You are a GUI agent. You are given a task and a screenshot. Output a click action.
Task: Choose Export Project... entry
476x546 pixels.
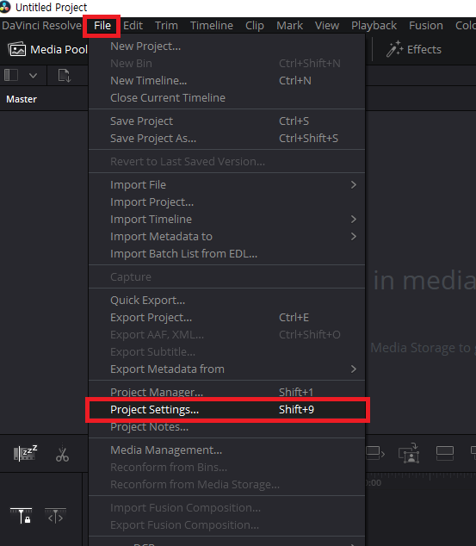click(227, 317)
